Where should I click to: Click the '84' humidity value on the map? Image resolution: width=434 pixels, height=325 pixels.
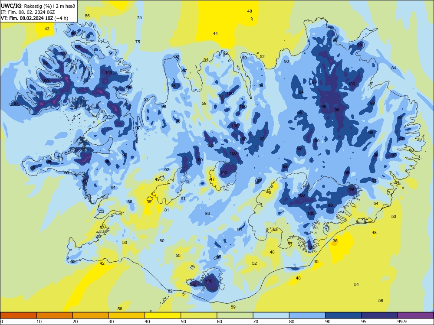(x=394, y=68)
